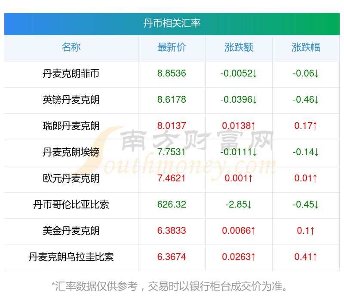Click the 瑞郎丹麦克朗 row name
Viewport: 344px width, 300px height.
[71, 126]
